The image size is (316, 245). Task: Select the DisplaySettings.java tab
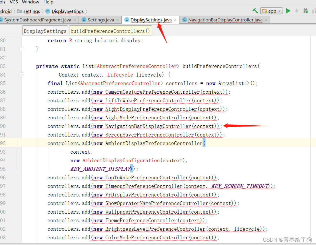tap(151, 20)
